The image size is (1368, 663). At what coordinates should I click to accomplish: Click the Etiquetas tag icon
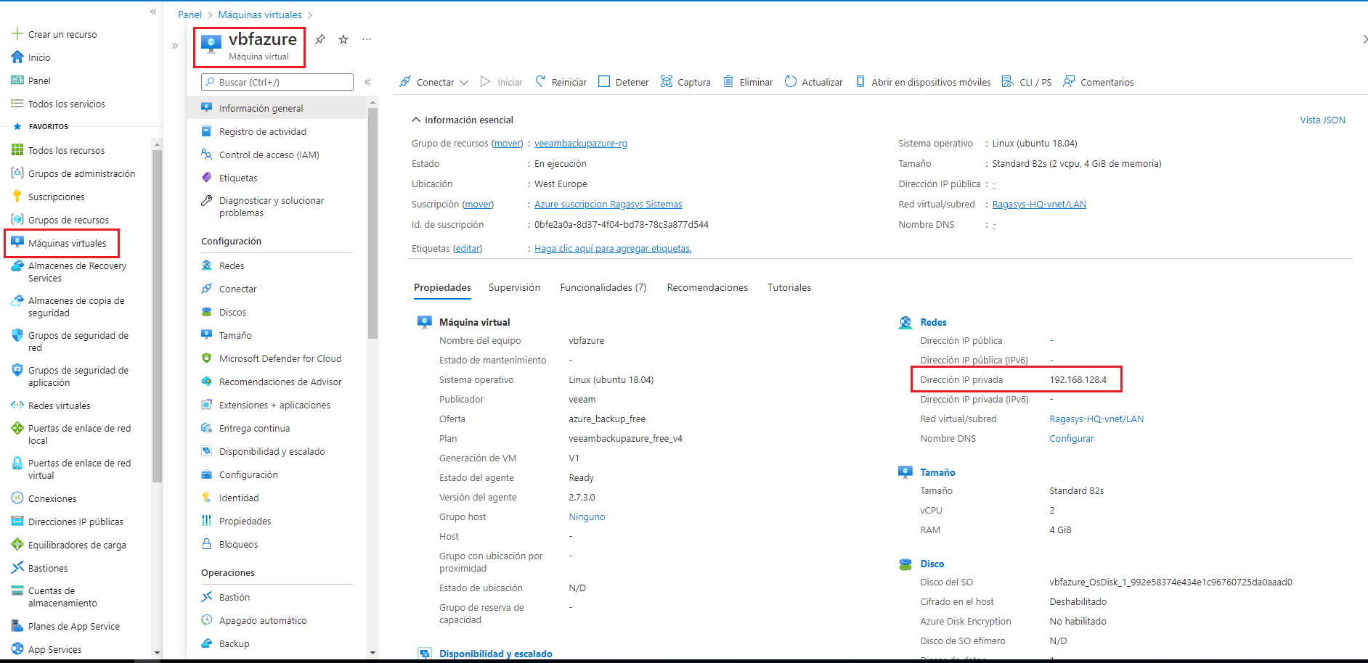click(207, 178)
